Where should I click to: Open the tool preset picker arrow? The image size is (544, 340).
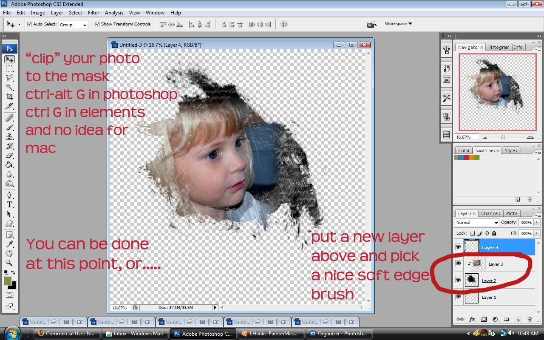tap(19, 24)
